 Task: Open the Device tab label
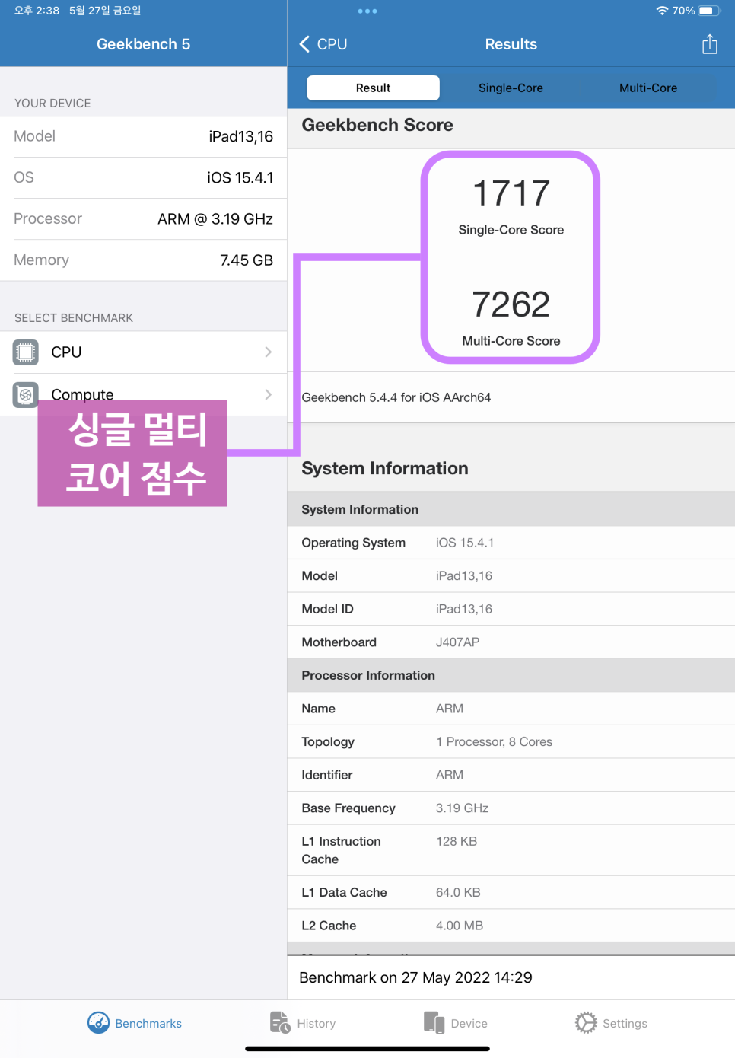(x=469, y=1024)
